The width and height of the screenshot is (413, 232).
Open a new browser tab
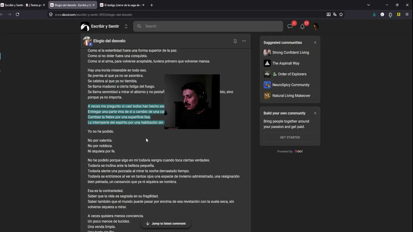click(152, 5)
